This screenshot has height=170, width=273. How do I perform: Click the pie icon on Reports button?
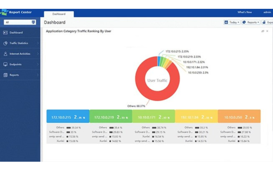244,22
